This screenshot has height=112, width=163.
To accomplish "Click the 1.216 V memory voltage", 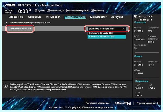I will pyautogui.click(x=151, y=65).
